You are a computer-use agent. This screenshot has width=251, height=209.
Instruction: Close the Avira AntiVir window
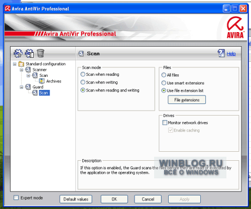coord(243,9)
